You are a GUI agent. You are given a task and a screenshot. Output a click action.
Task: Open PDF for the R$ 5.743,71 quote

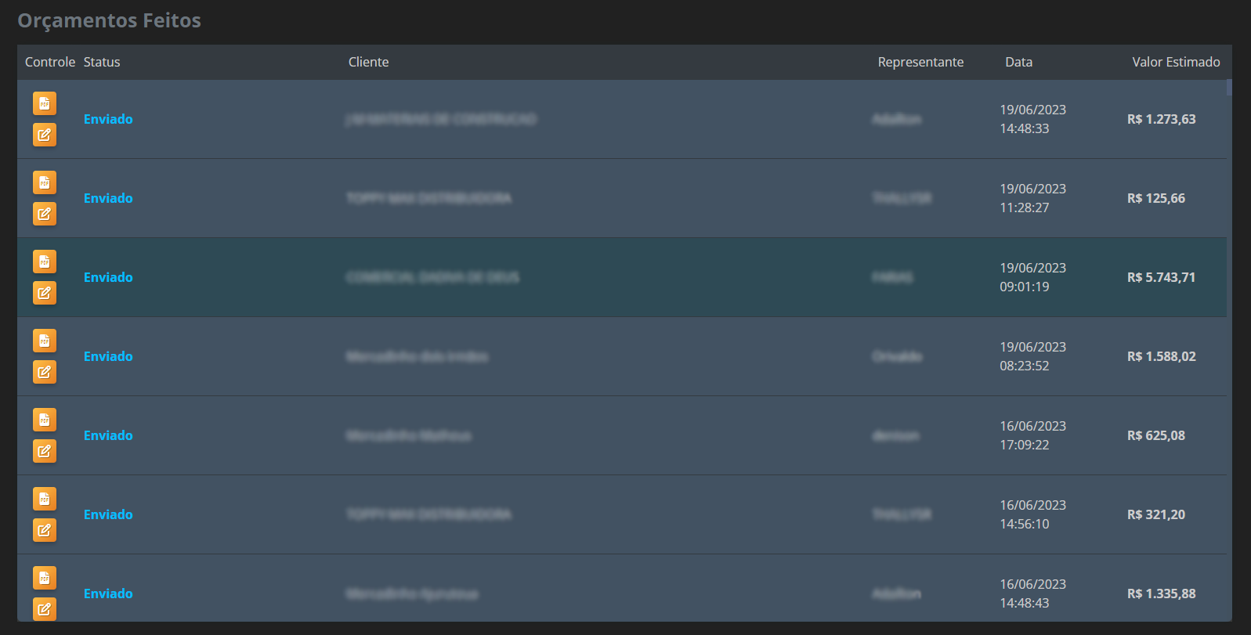(x=45, y=262)
